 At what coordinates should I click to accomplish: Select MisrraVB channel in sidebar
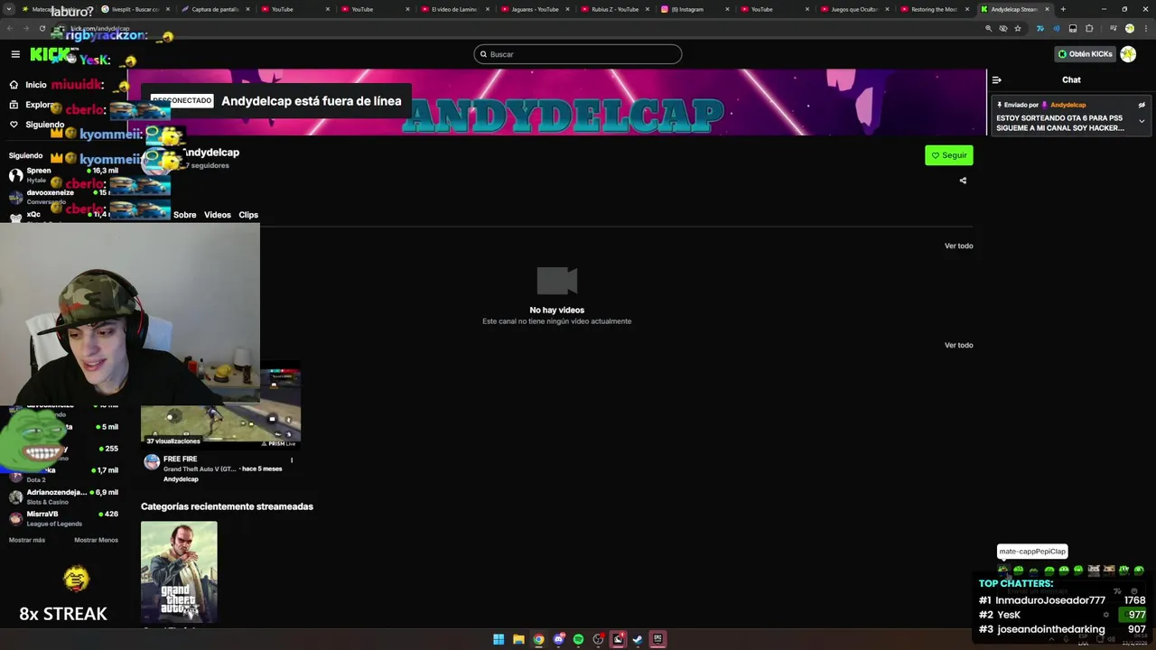[x=63, y=518]
